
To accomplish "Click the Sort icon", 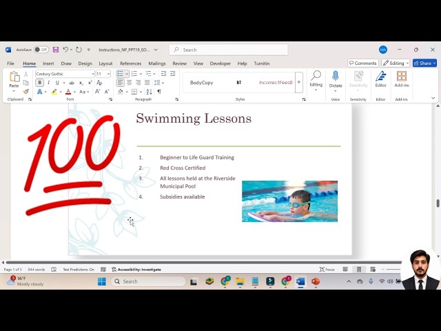I will tap(149, 92).
